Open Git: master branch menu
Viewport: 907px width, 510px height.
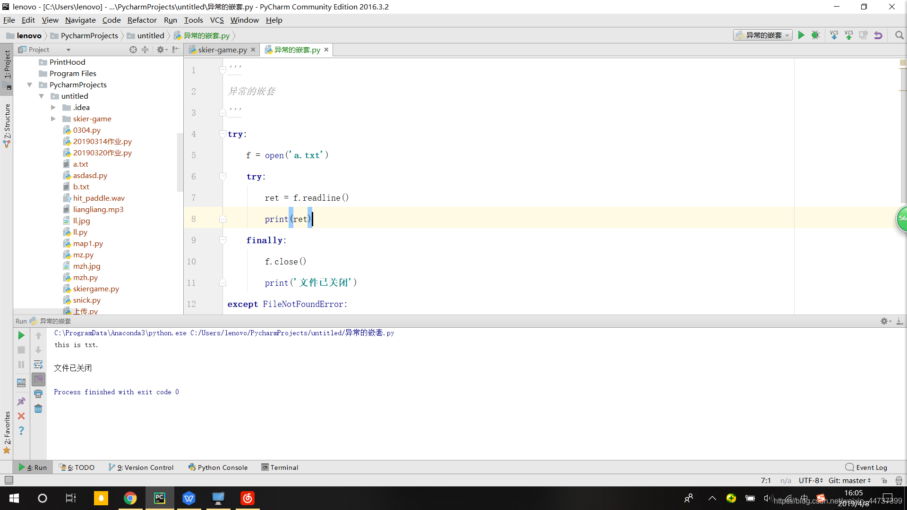849,480
